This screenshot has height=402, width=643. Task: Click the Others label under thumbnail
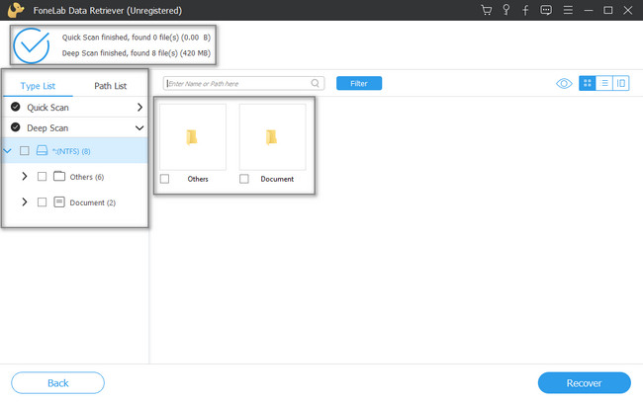[x=198, y=179]
